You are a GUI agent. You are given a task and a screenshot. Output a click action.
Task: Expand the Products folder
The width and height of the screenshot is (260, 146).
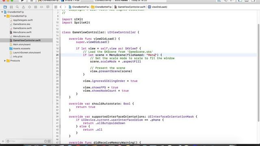click(x=5, y=61)
